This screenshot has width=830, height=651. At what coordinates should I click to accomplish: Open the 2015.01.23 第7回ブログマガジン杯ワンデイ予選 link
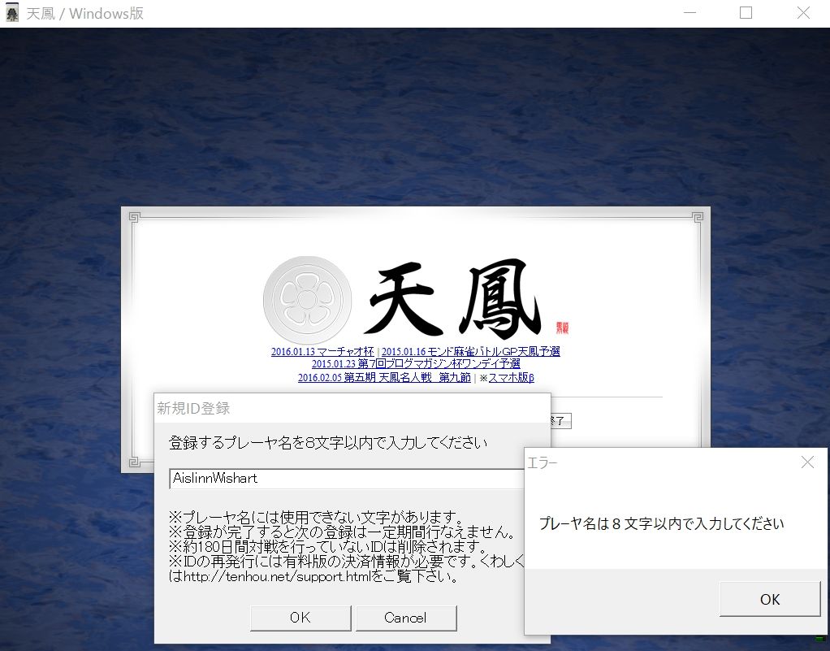click(x=416, y=364)
